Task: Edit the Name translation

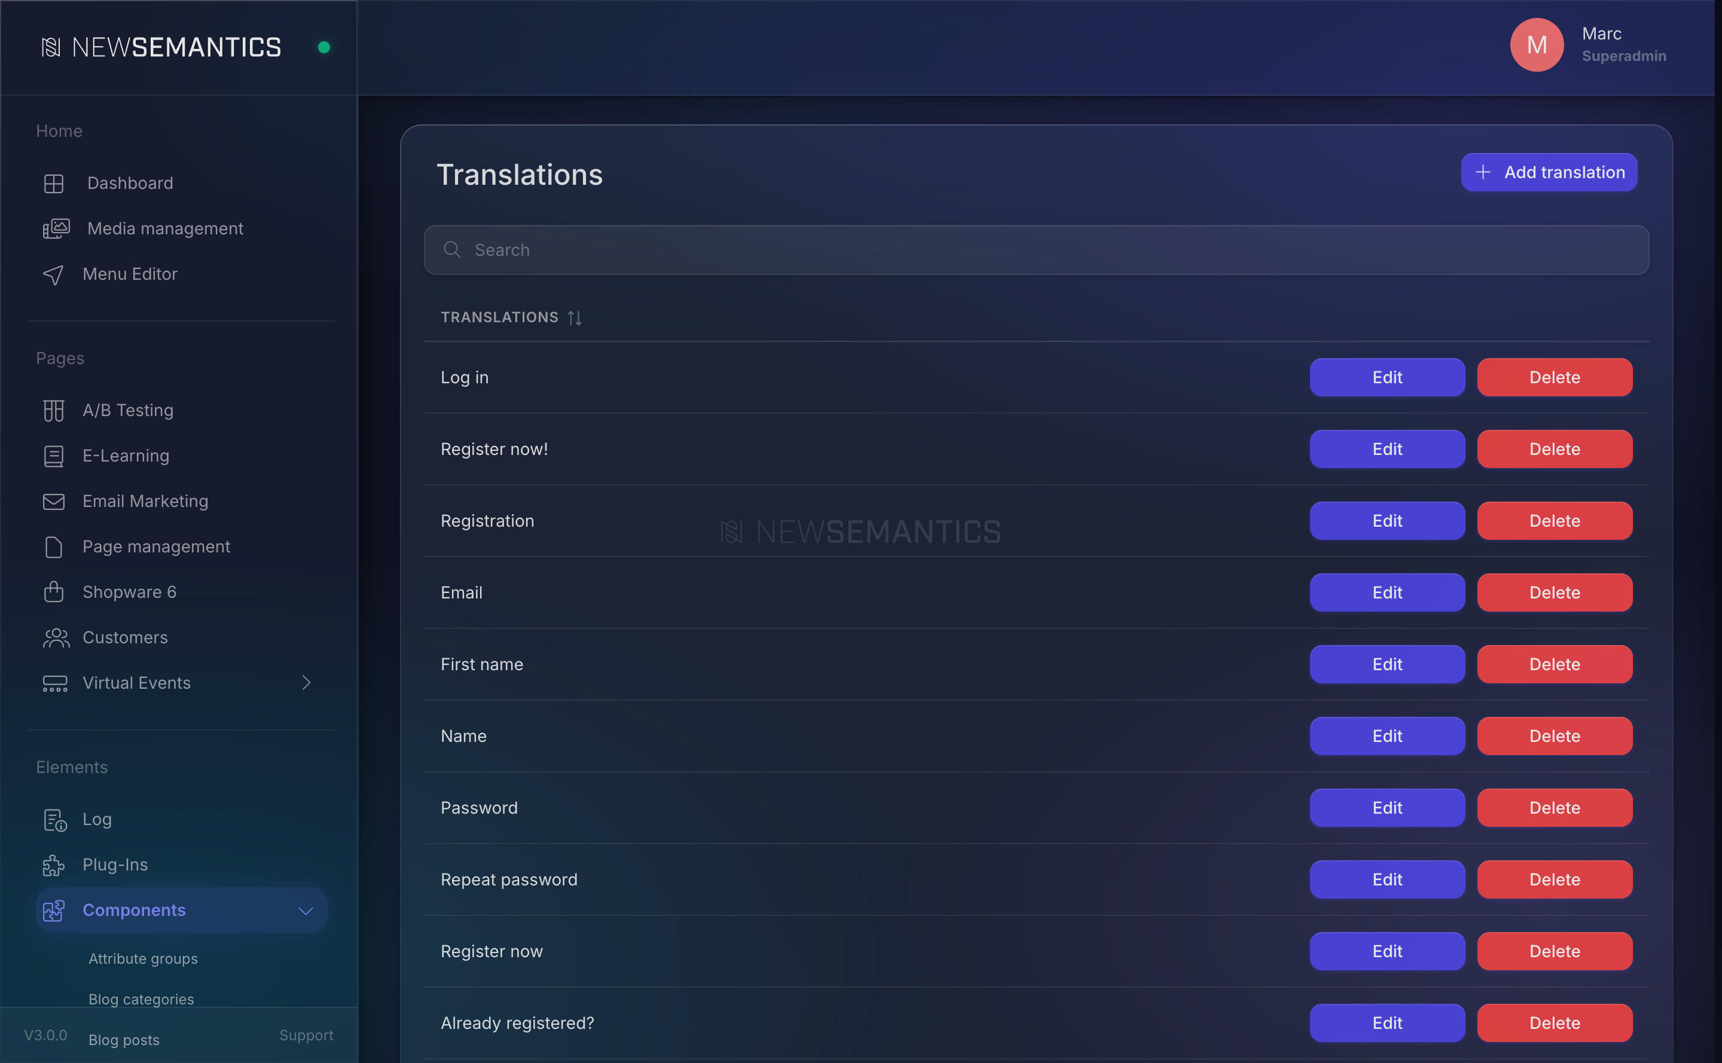Action: point(1387,736)
